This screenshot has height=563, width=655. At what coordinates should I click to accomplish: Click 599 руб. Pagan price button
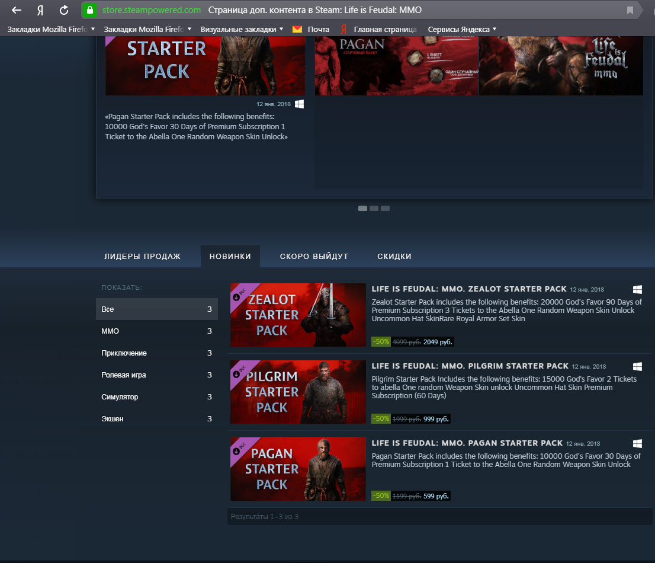click(436, 496)
